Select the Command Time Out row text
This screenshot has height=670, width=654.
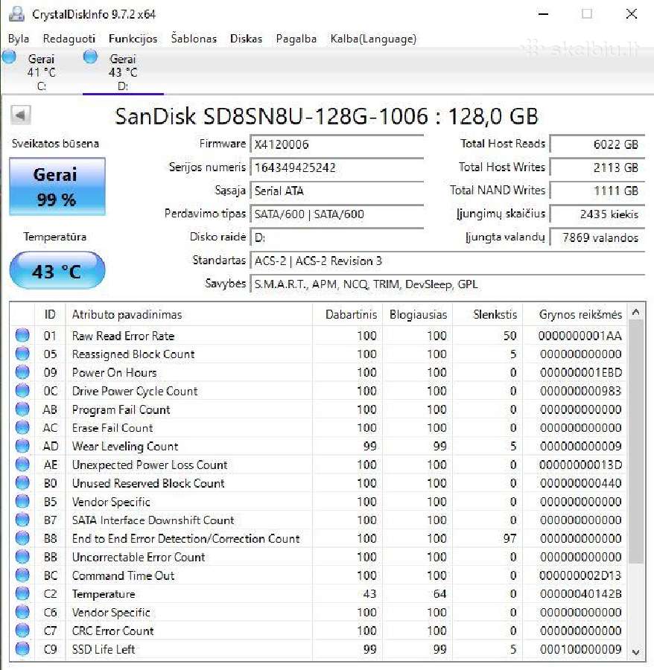tap(123, 575)
